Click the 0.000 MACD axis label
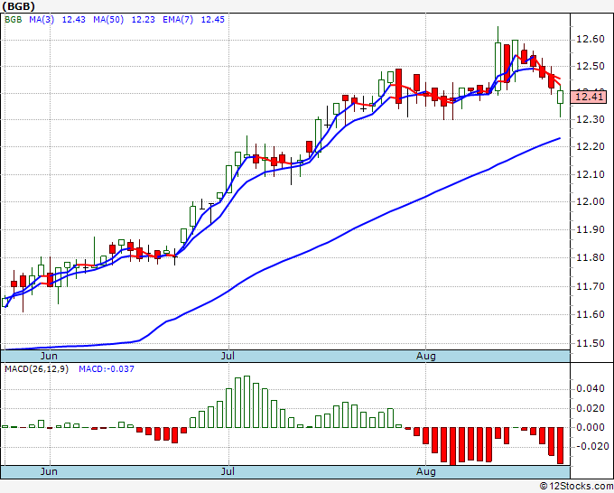Viewport: 614px width, 493px height. [x=591, y=427]
